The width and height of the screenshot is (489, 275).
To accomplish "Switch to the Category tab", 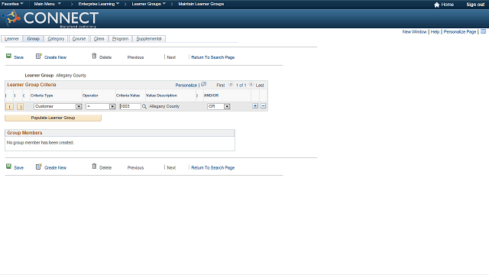I will 56,39.
